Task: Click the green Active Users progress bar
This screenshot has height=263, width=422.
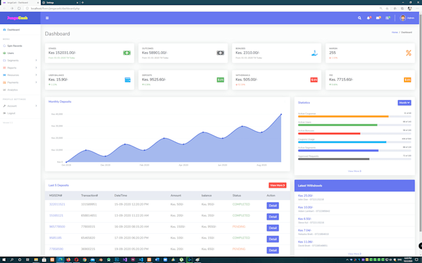Action: coord(338,125)
